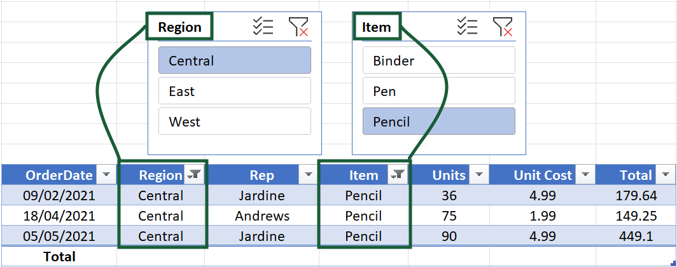The width and height of the screenshot is (677, 267).
Task: Expand the OrderDate column dropdown
Action: 106,175
